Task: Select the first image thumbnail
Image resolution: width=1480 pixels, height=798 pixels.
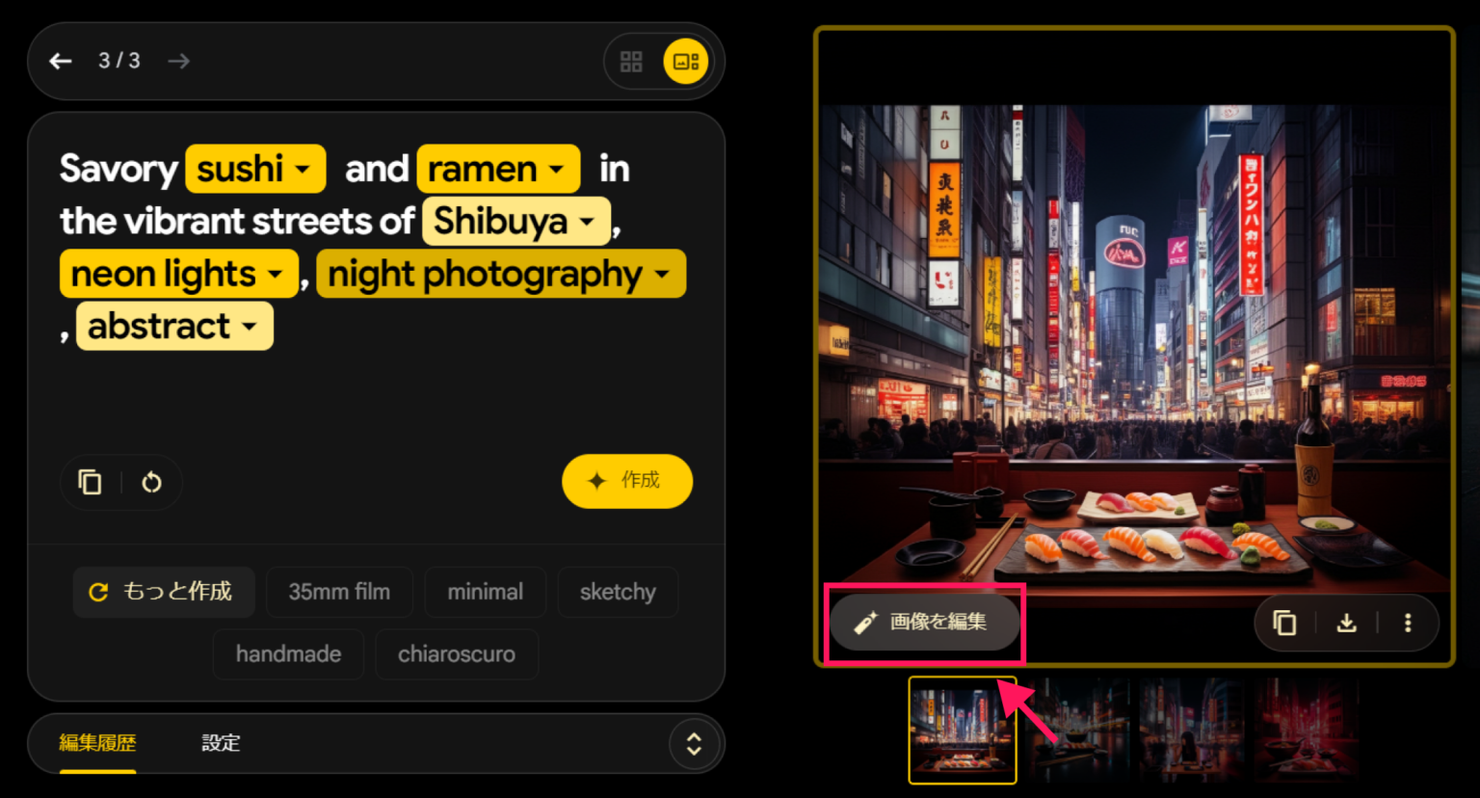Action: 962,730
